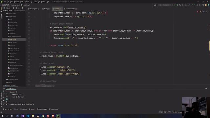Open the run configuration dropdown
This screenshot has height=118, width=210.
pyautogui.click(x=166, y=5)
